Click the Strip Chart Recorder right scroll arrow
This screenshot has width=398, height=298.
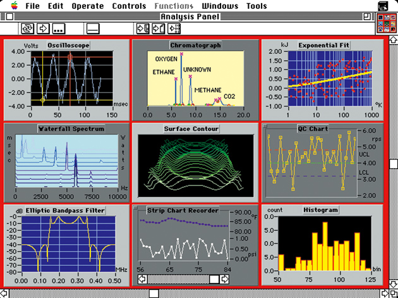(225, 279)
